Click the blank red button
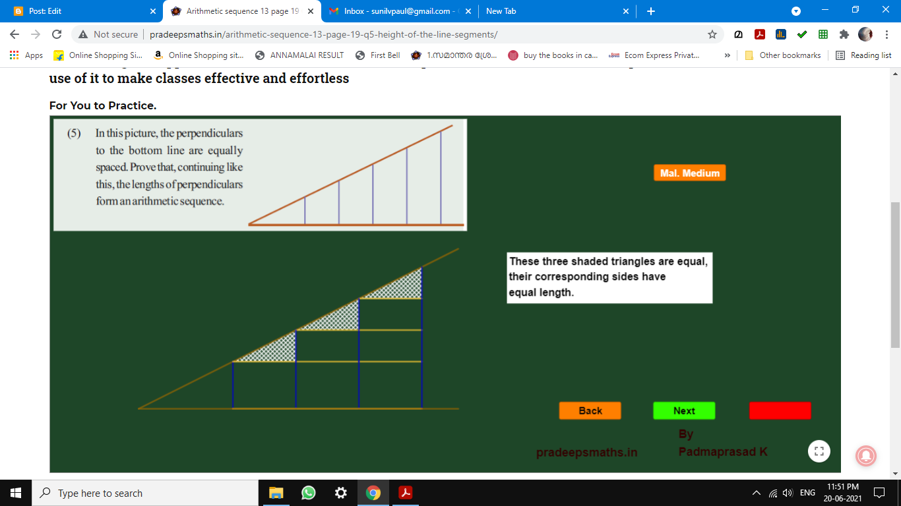The image size is (901, 506). pos(780,410)
